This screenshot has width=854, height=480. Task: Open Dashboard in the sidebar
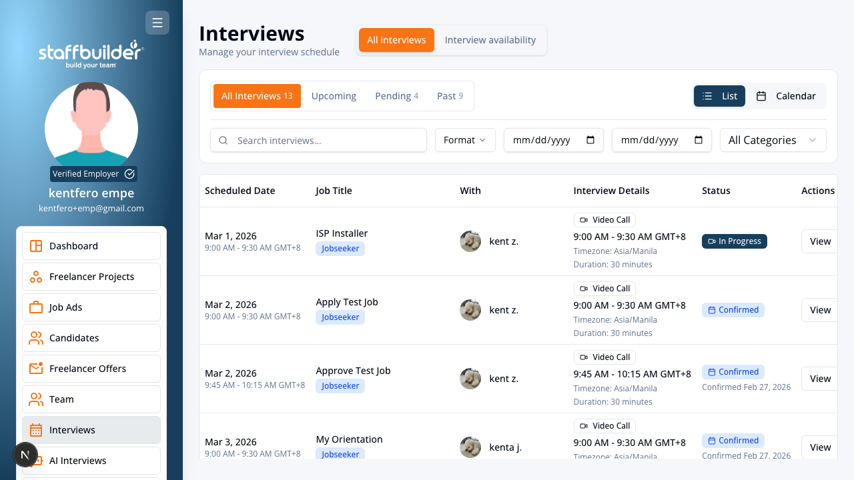tap(91, 246)
